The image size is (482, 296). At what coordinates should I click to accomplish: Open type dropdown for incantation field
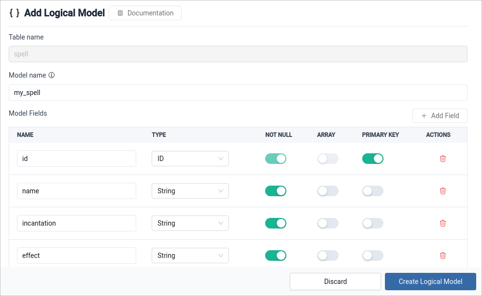click(190, 223)
